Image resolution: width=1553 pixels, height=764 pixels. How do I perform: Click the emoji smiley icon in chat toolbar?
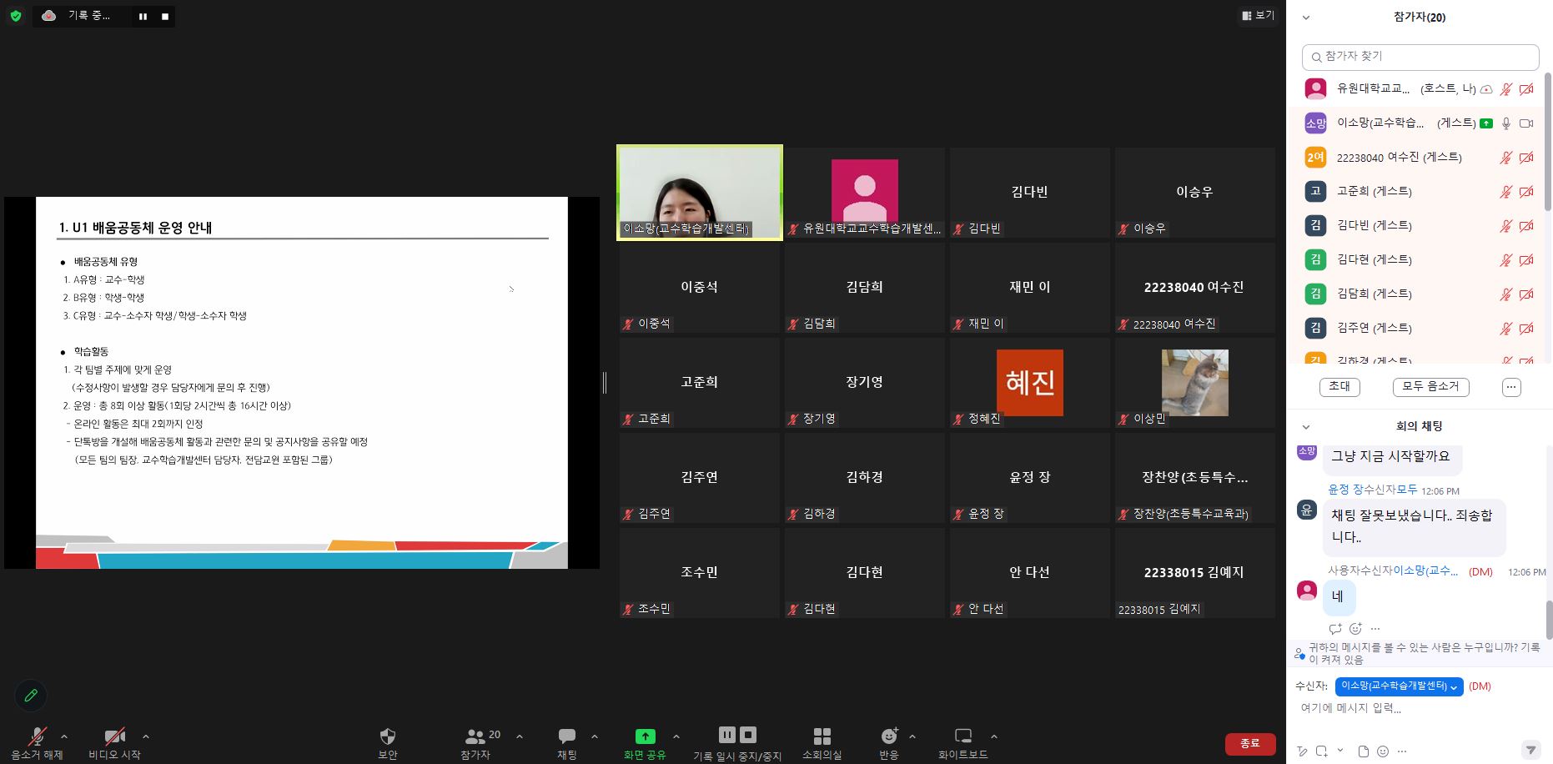pos(1383,751)
